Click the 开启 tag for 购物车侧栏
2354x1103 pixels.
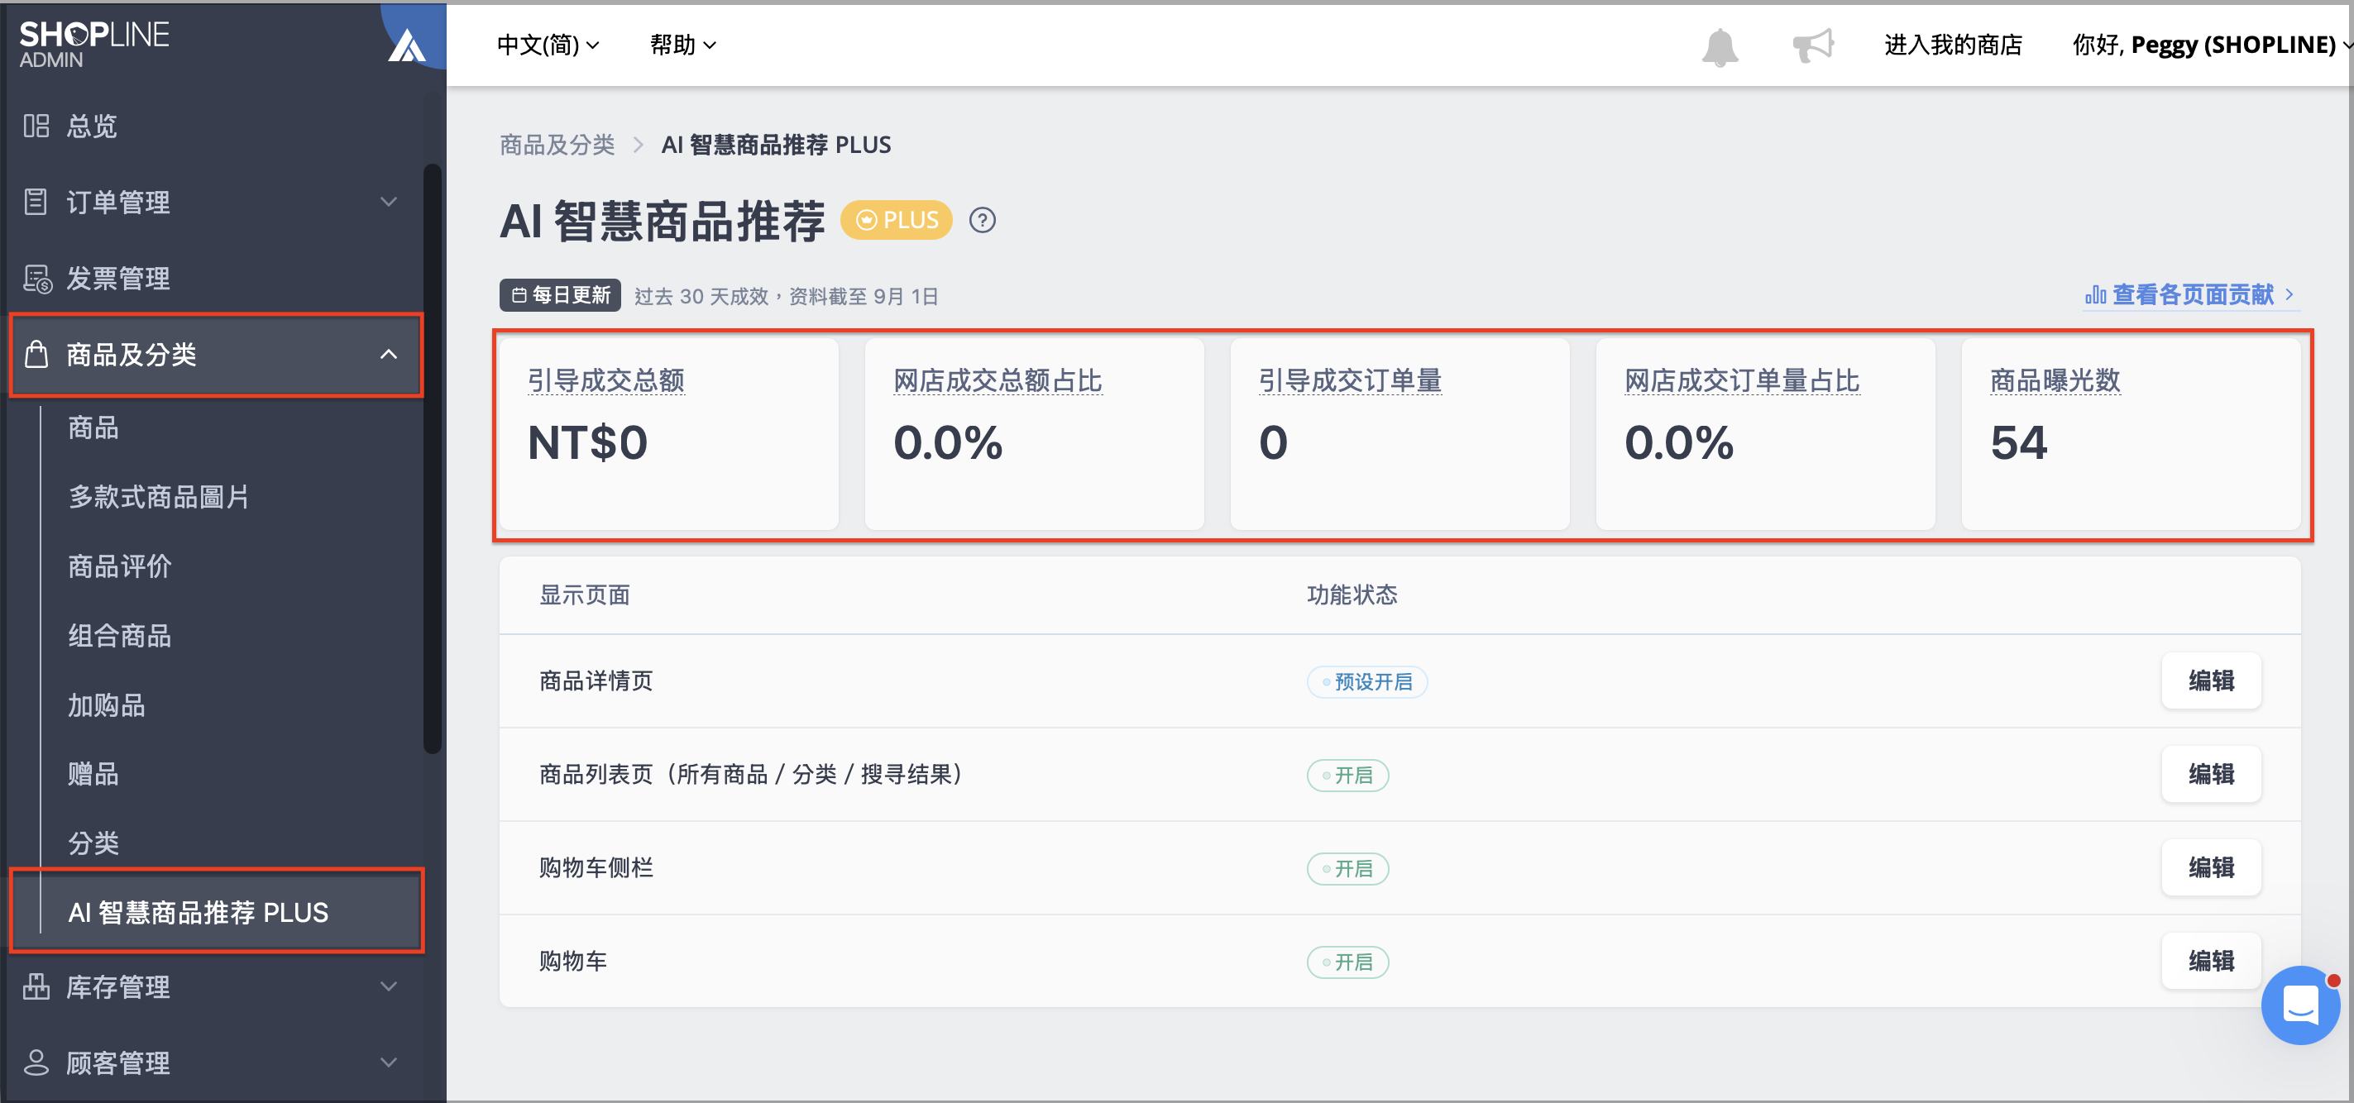[x=1348, y=868]
